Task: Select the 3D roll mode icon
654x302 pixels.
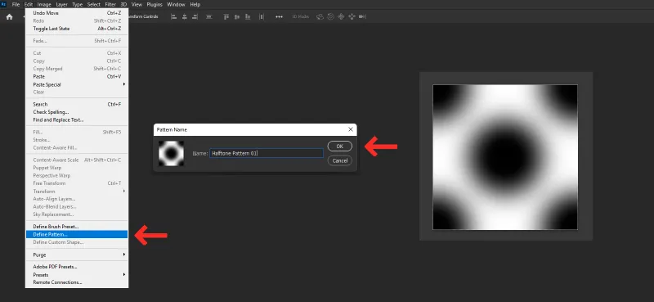Action: tap(331, 16)
